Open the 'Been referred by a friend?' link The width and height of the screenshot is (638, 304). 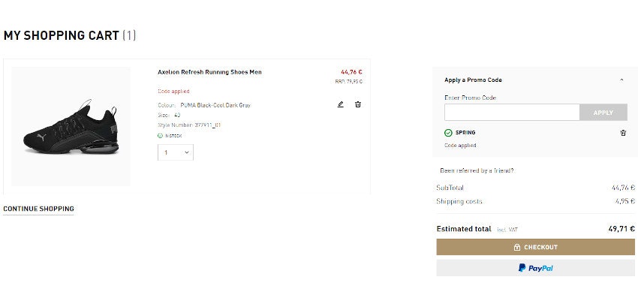[x=477, y=170]
